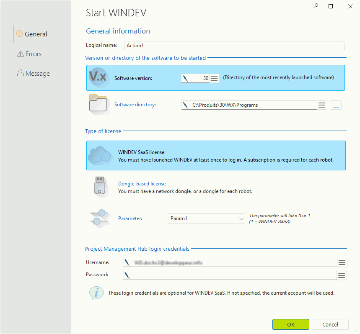This screenshot has width=360, height=334.
Task: Click the Password input field
Action: 230,275
